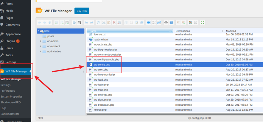Click the Extract archive toolbar icon
This screenshot has width=263, height=122.
click(178, 22)
